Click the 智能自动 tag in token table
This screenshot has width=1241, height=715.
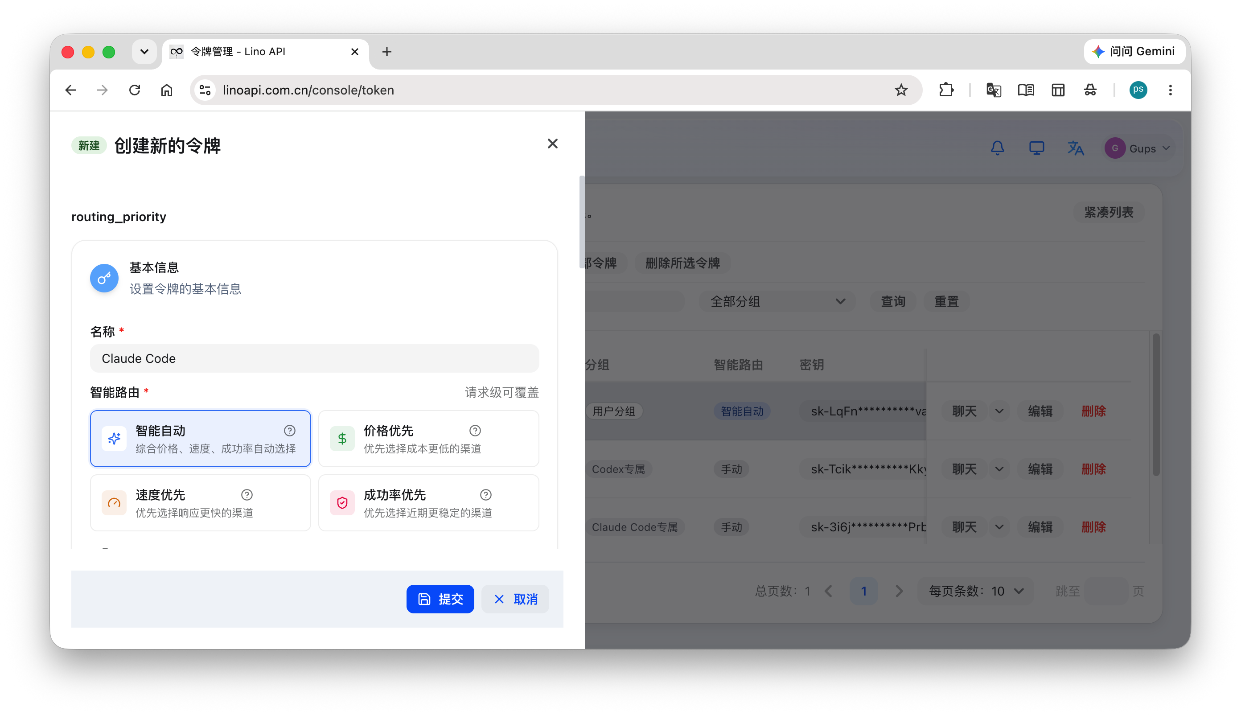pos(742,411)
